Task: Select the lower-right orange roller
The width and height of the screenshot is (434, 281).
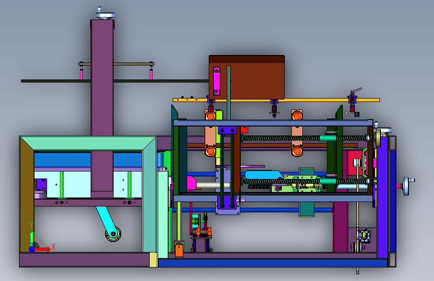Action: tap(297, 150)
